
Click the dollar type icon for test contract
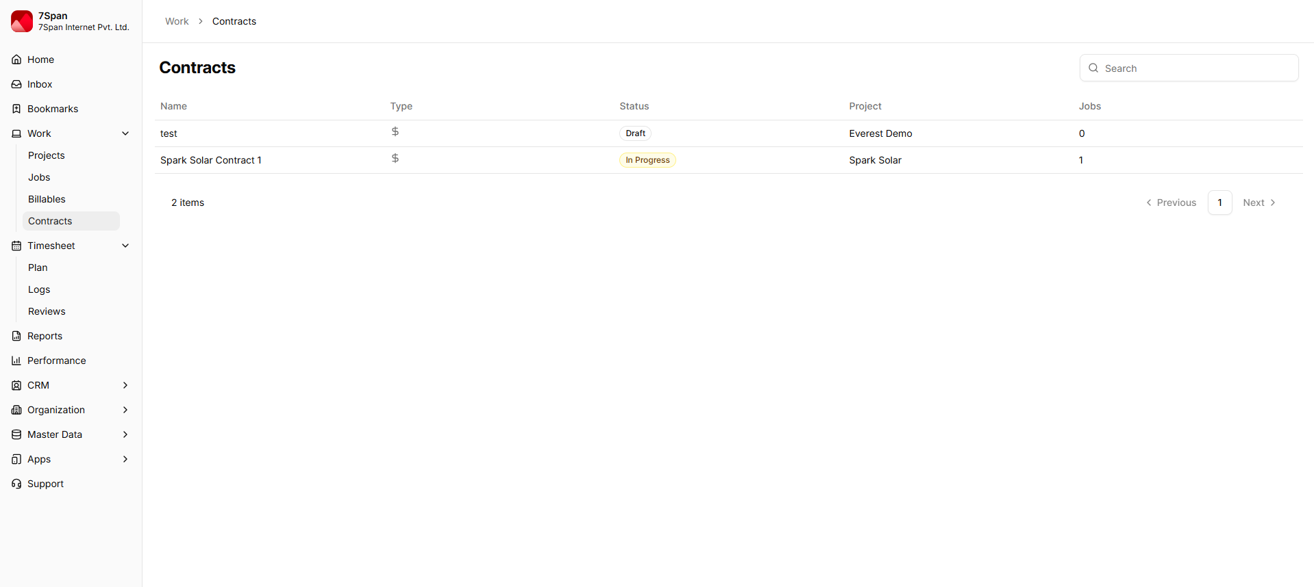tap(395, 131)
